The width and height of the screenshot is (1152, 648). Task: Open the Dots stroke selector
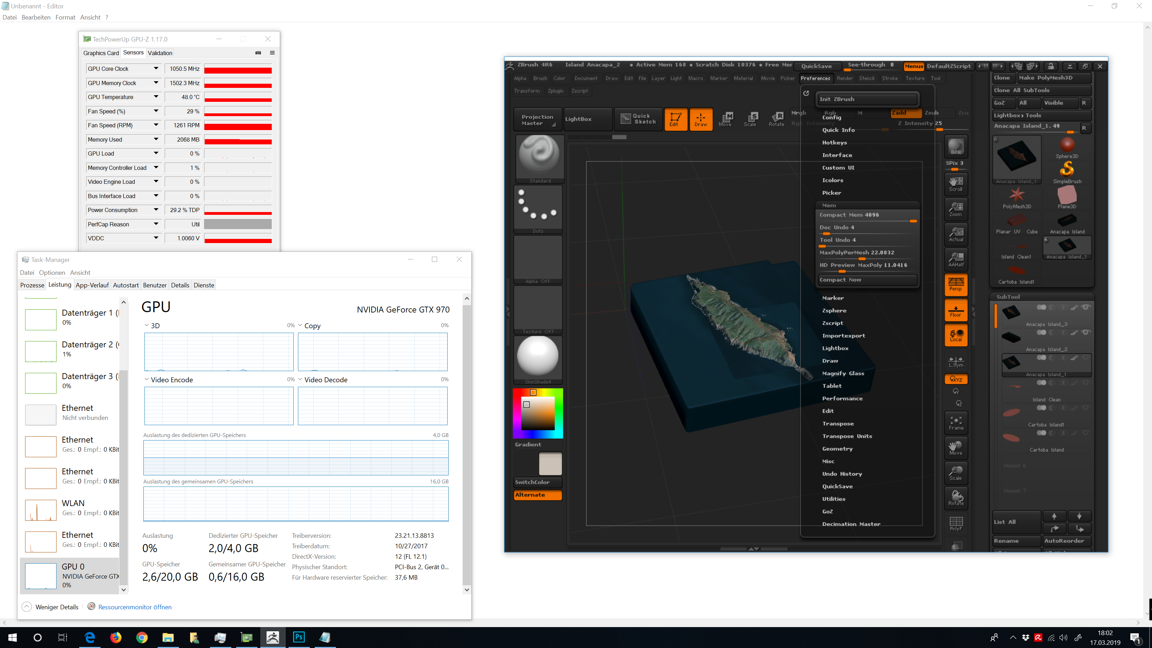[x=538, y=209]
